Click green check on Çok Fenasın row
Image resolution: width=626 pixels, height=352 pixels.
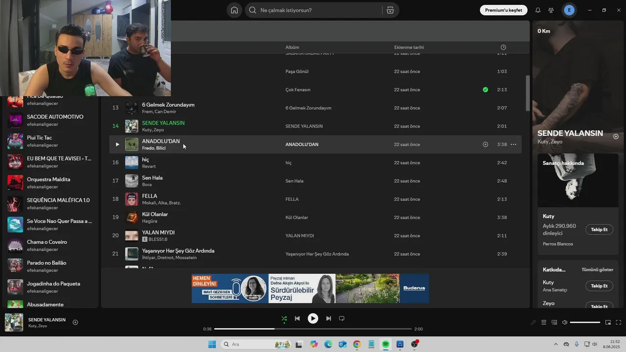coord(485,90)
